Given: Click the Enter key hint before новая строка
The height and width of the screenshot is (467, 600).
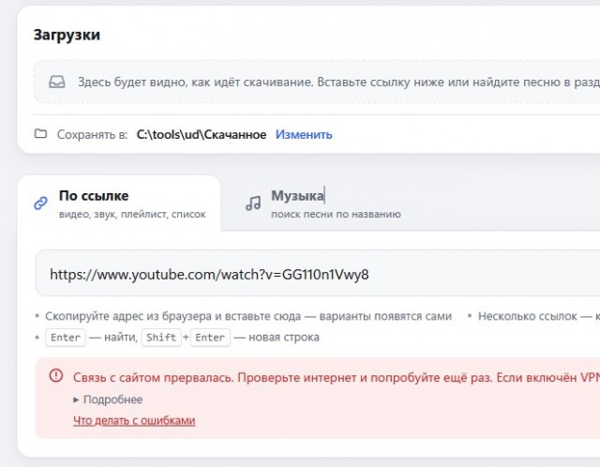Looking at the screenshot, I should [210, 338].
